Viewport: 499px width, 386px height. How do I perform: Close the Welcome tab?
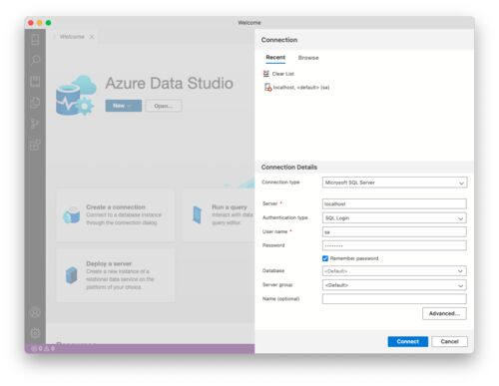[92, 37]
